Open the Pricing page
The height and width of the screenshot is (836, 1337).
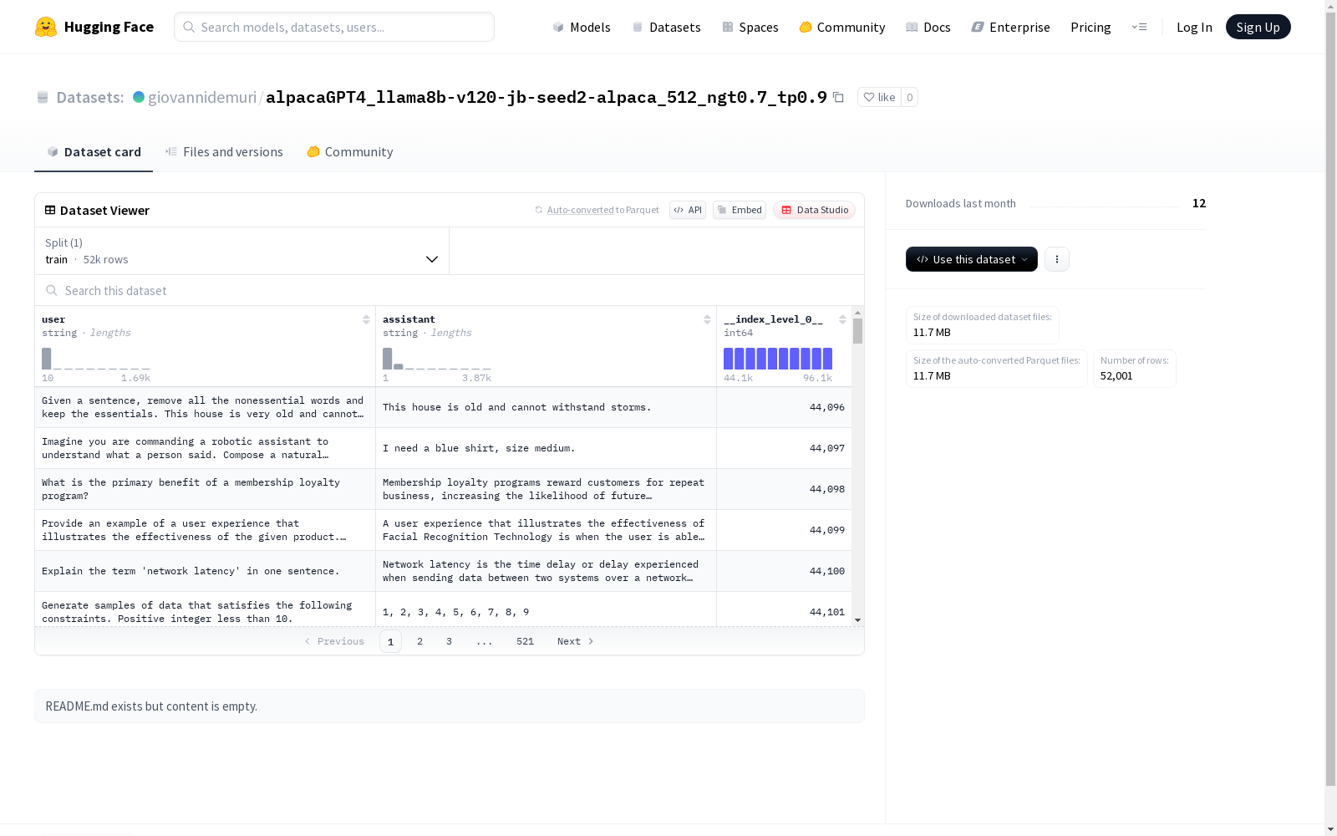[x=1090, y=27]
